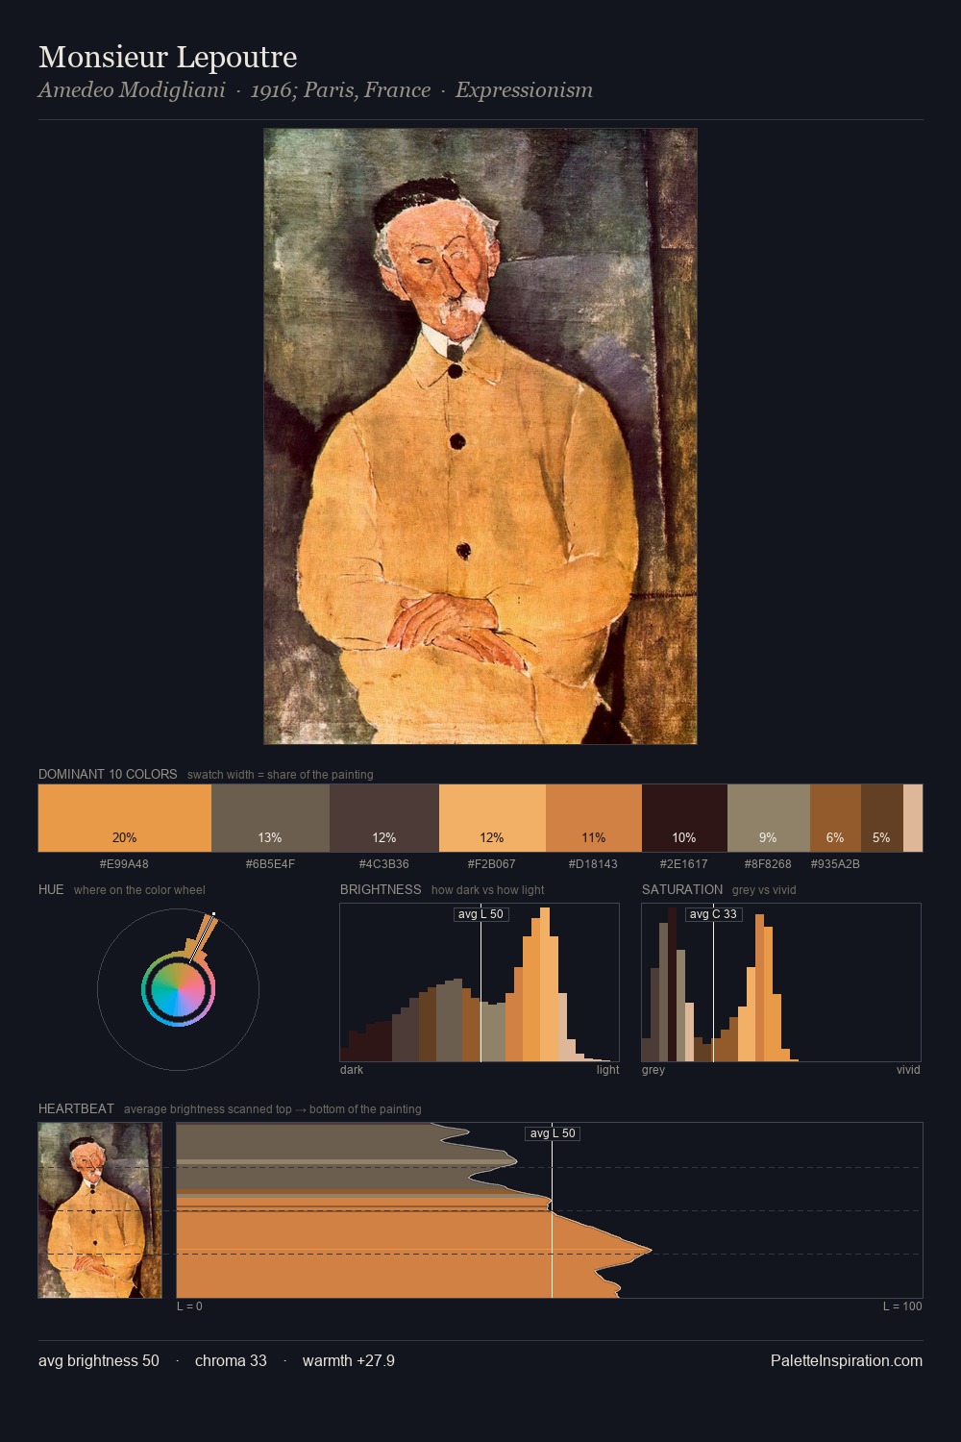Click the small painting thumbnail beside Heartbeat chart
Image resolution: width=961 pixels, height=1442 pixels.
pos(100,1210)
